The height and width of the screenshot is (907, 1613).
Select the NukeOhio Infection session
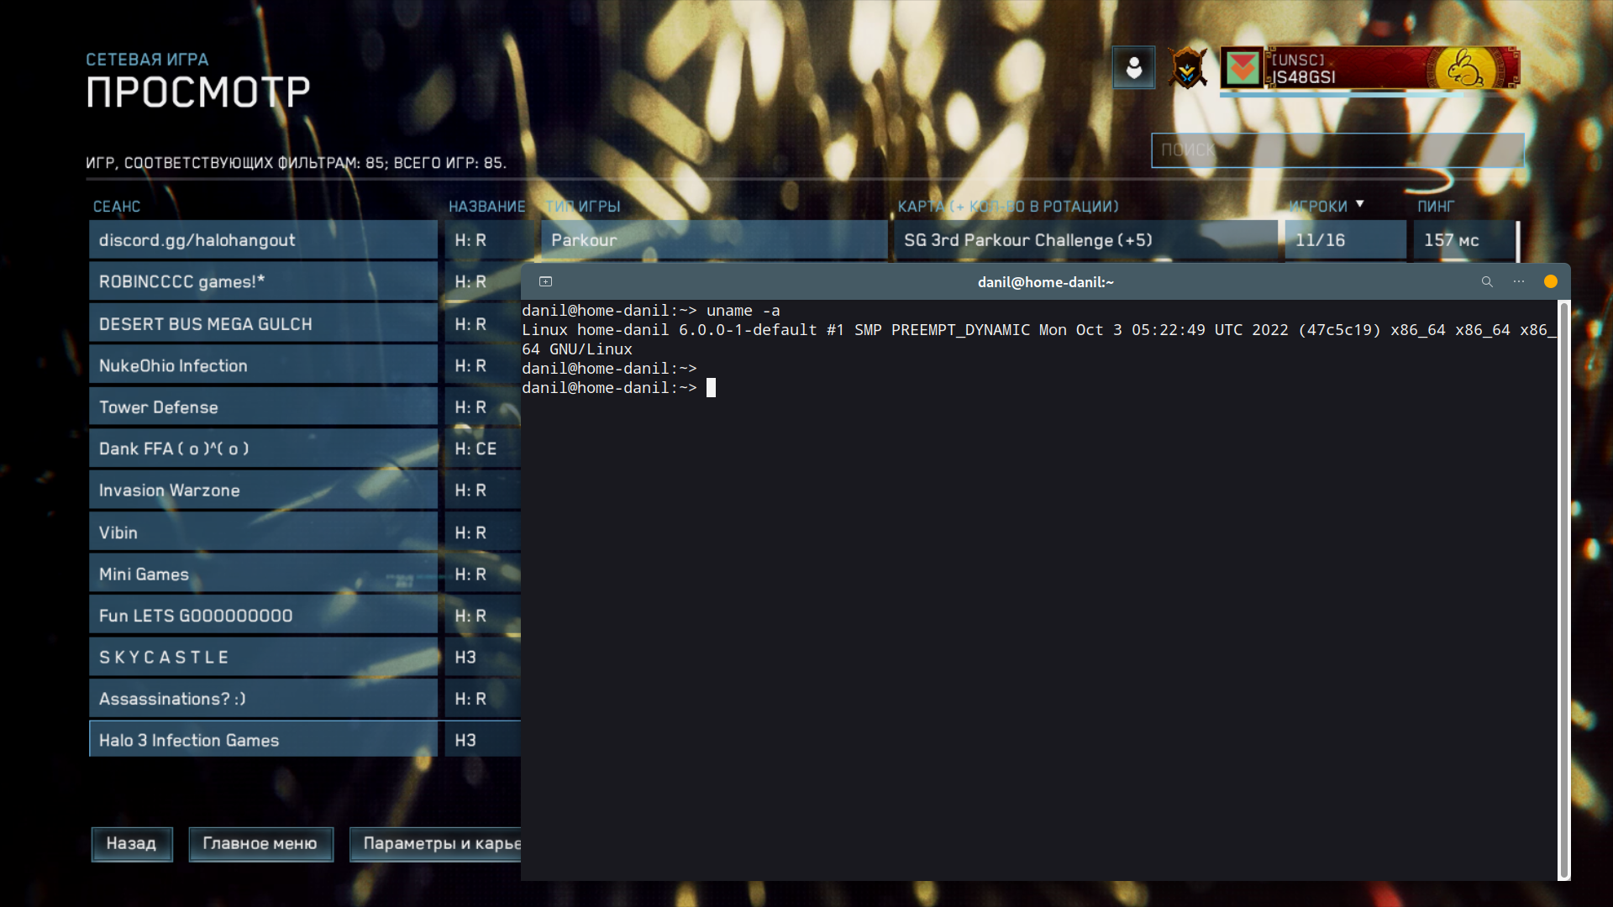pyautogui.click(x=263, y=366)
